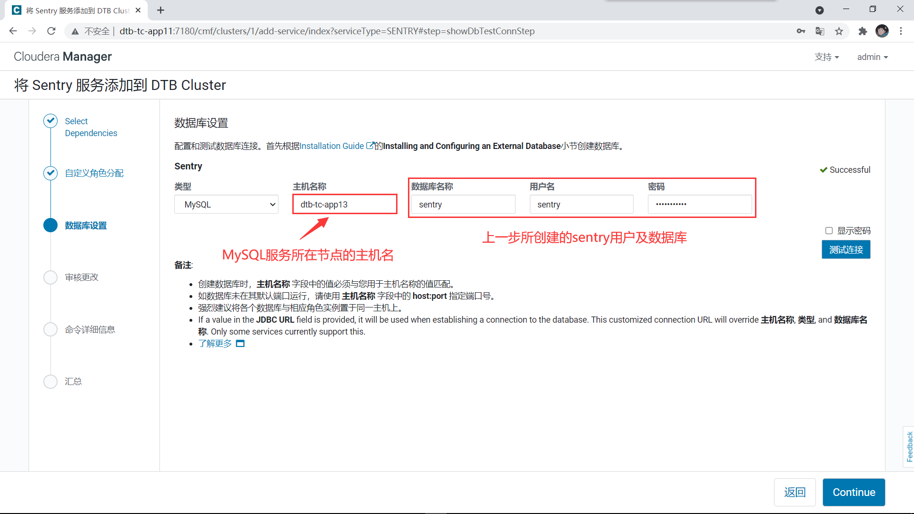Select the 汇总 wizard step
The width and height of the screenshot is (914, 514).
pyautogui.click(x=73, y=381)
